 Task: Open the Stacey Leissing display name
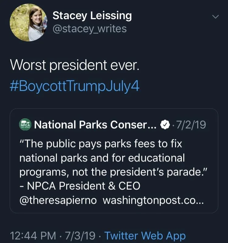tap(92, 16)
